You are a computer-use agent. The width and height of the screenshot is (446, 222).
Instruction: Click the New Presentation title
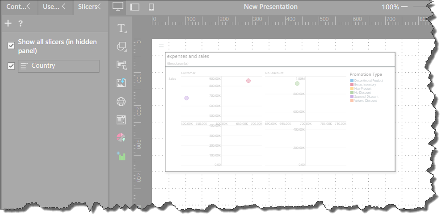270,7
